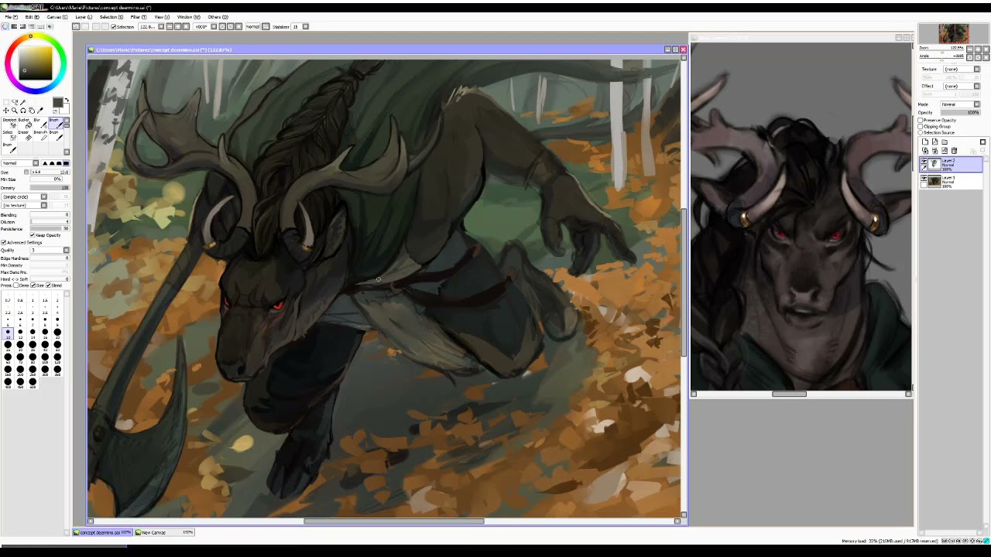
Task: Choose the Bucket tool
Action: pos(26,123)
